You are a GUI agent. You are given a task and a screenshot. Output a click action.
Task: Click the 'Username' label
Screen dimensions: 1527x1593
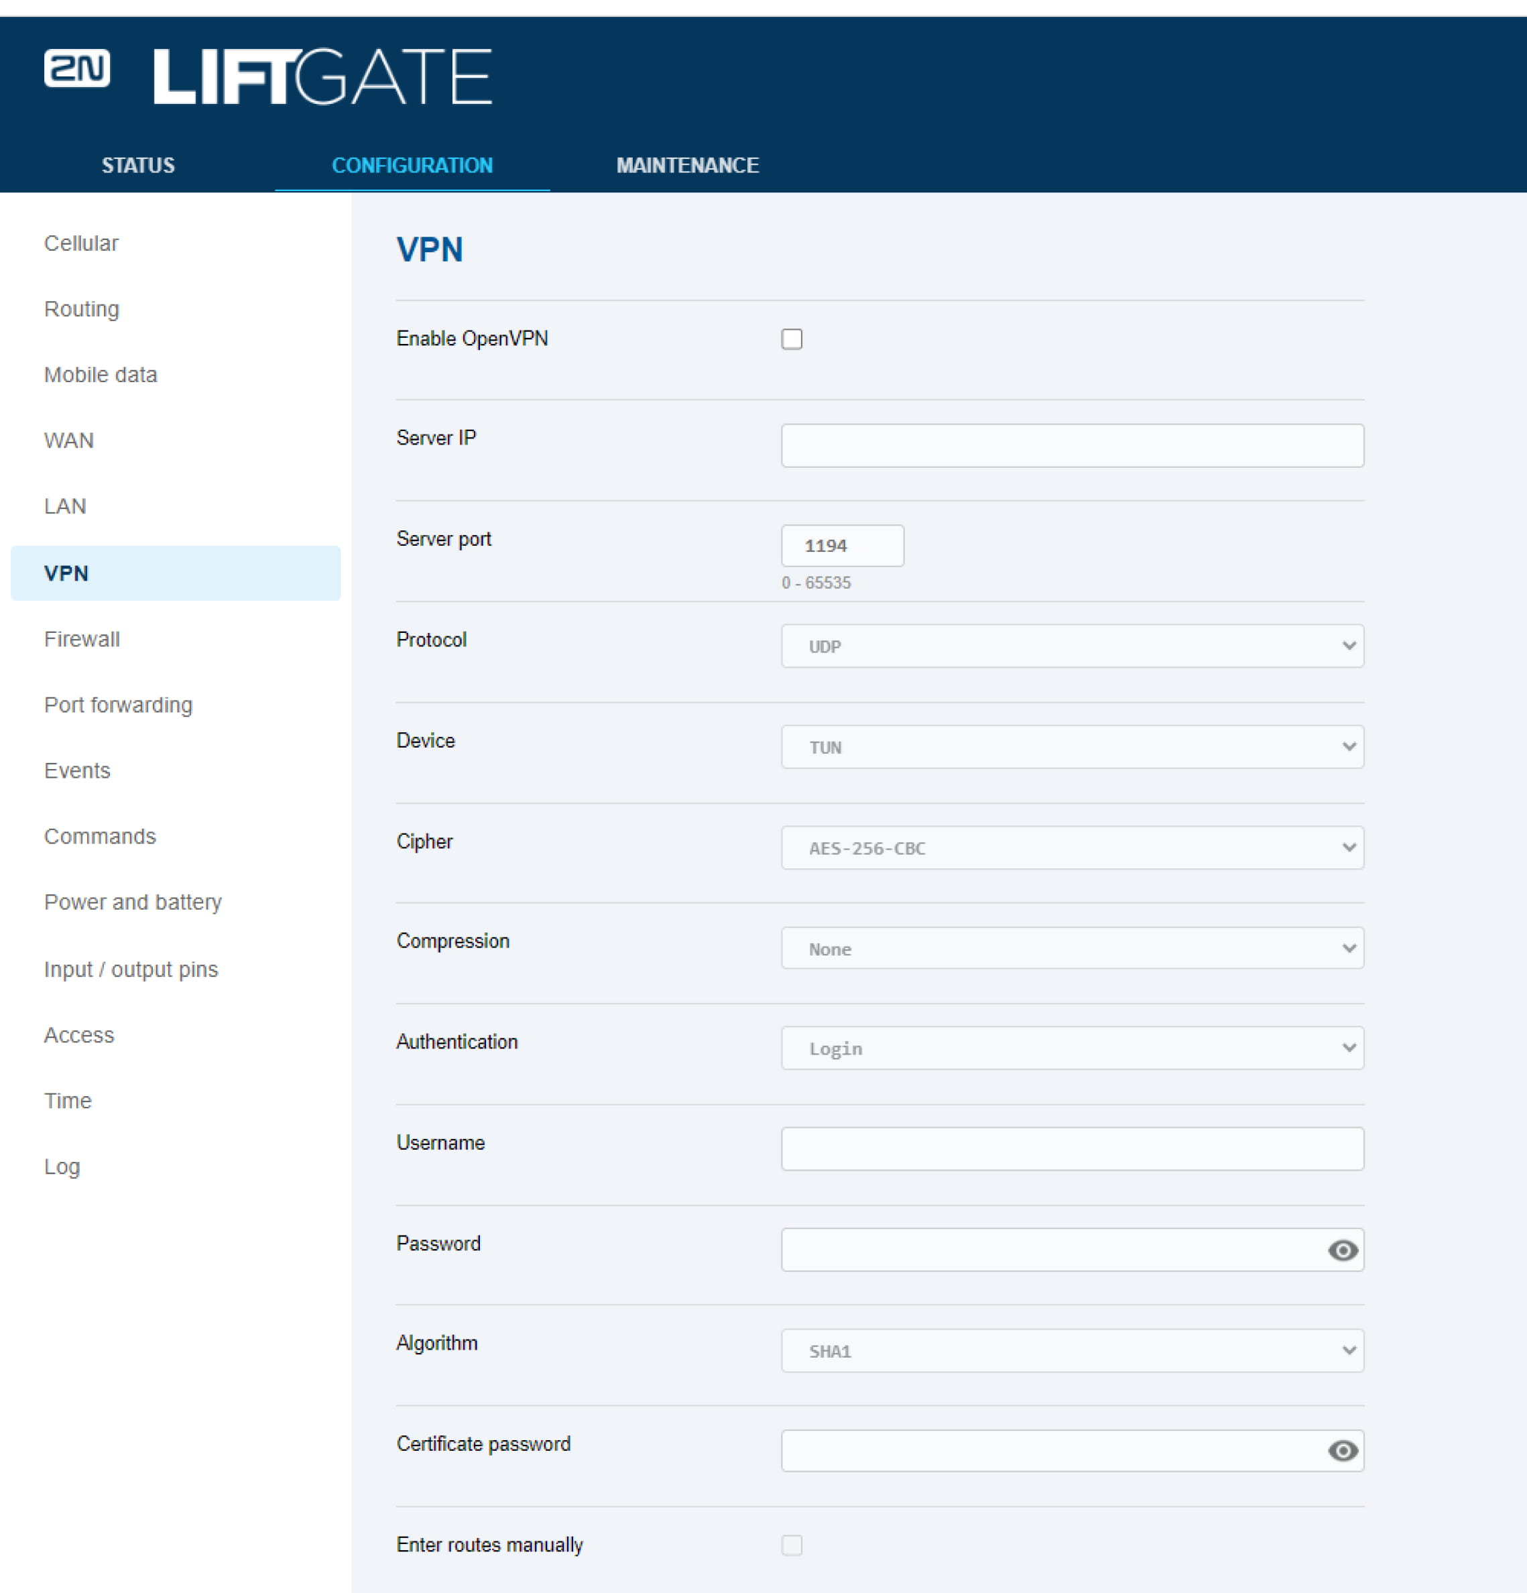(440, 1142)
